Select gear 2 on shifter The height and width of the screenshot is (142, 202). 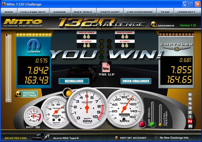tap(190, 112)
